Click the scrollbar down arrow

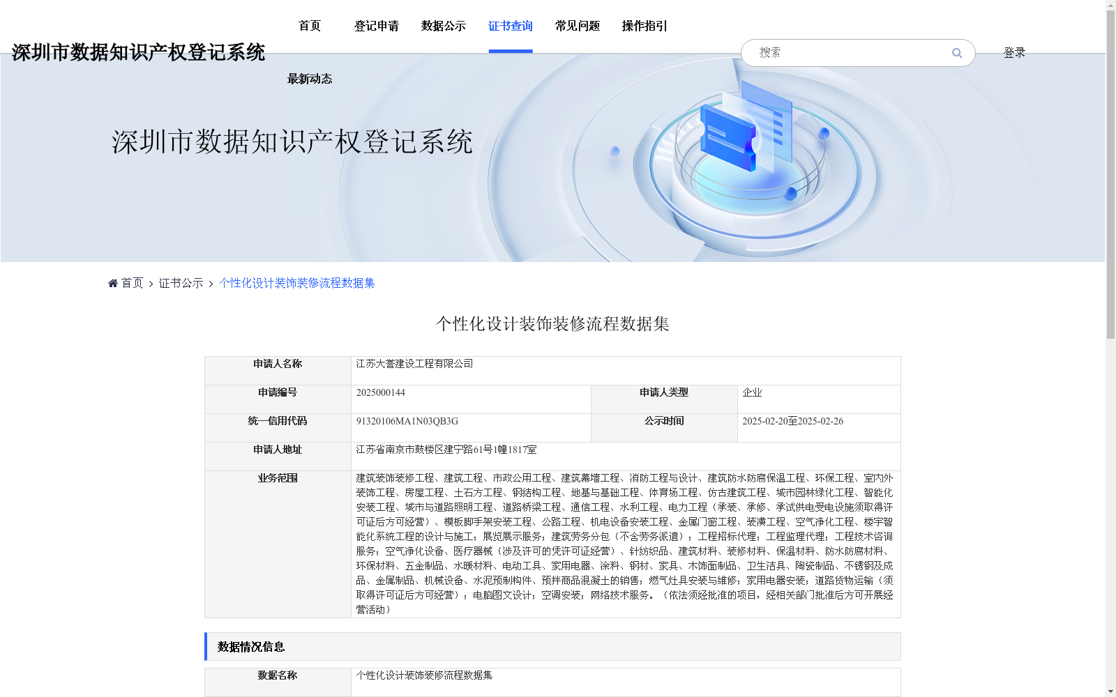click(1110, 691)
